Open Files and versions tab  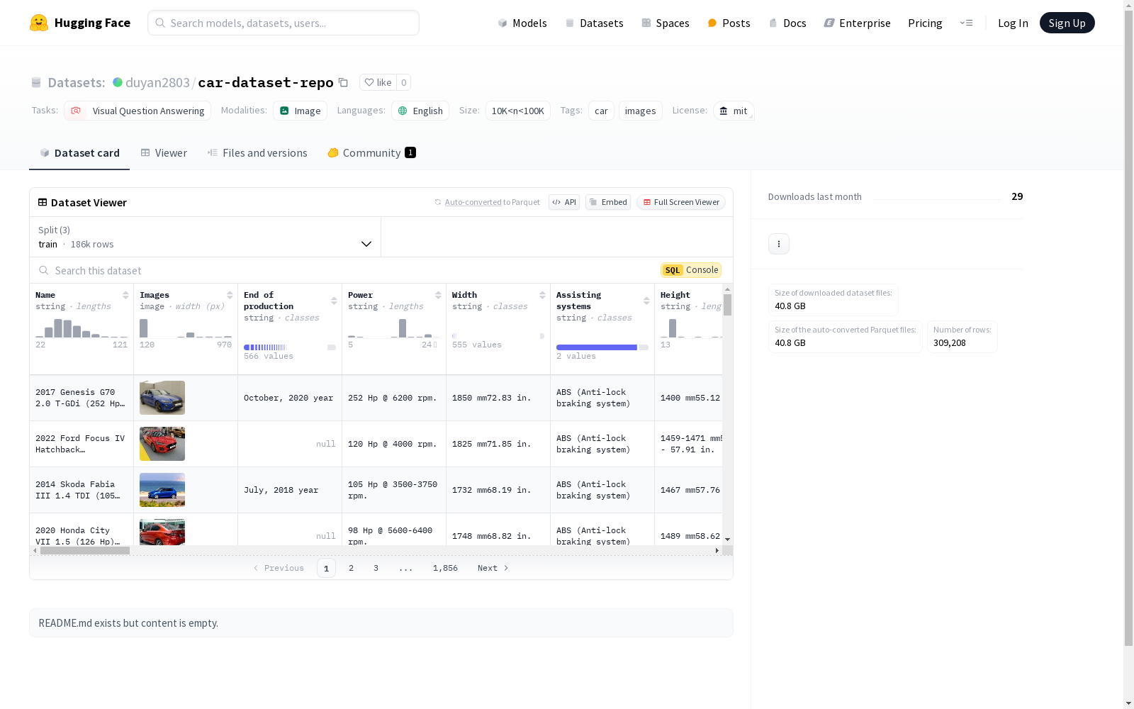tap(257, 153)
